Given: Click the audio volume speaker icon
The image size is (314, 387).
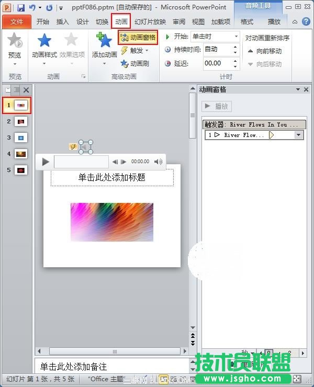Looking at the screenshot, I should [159, 162].
